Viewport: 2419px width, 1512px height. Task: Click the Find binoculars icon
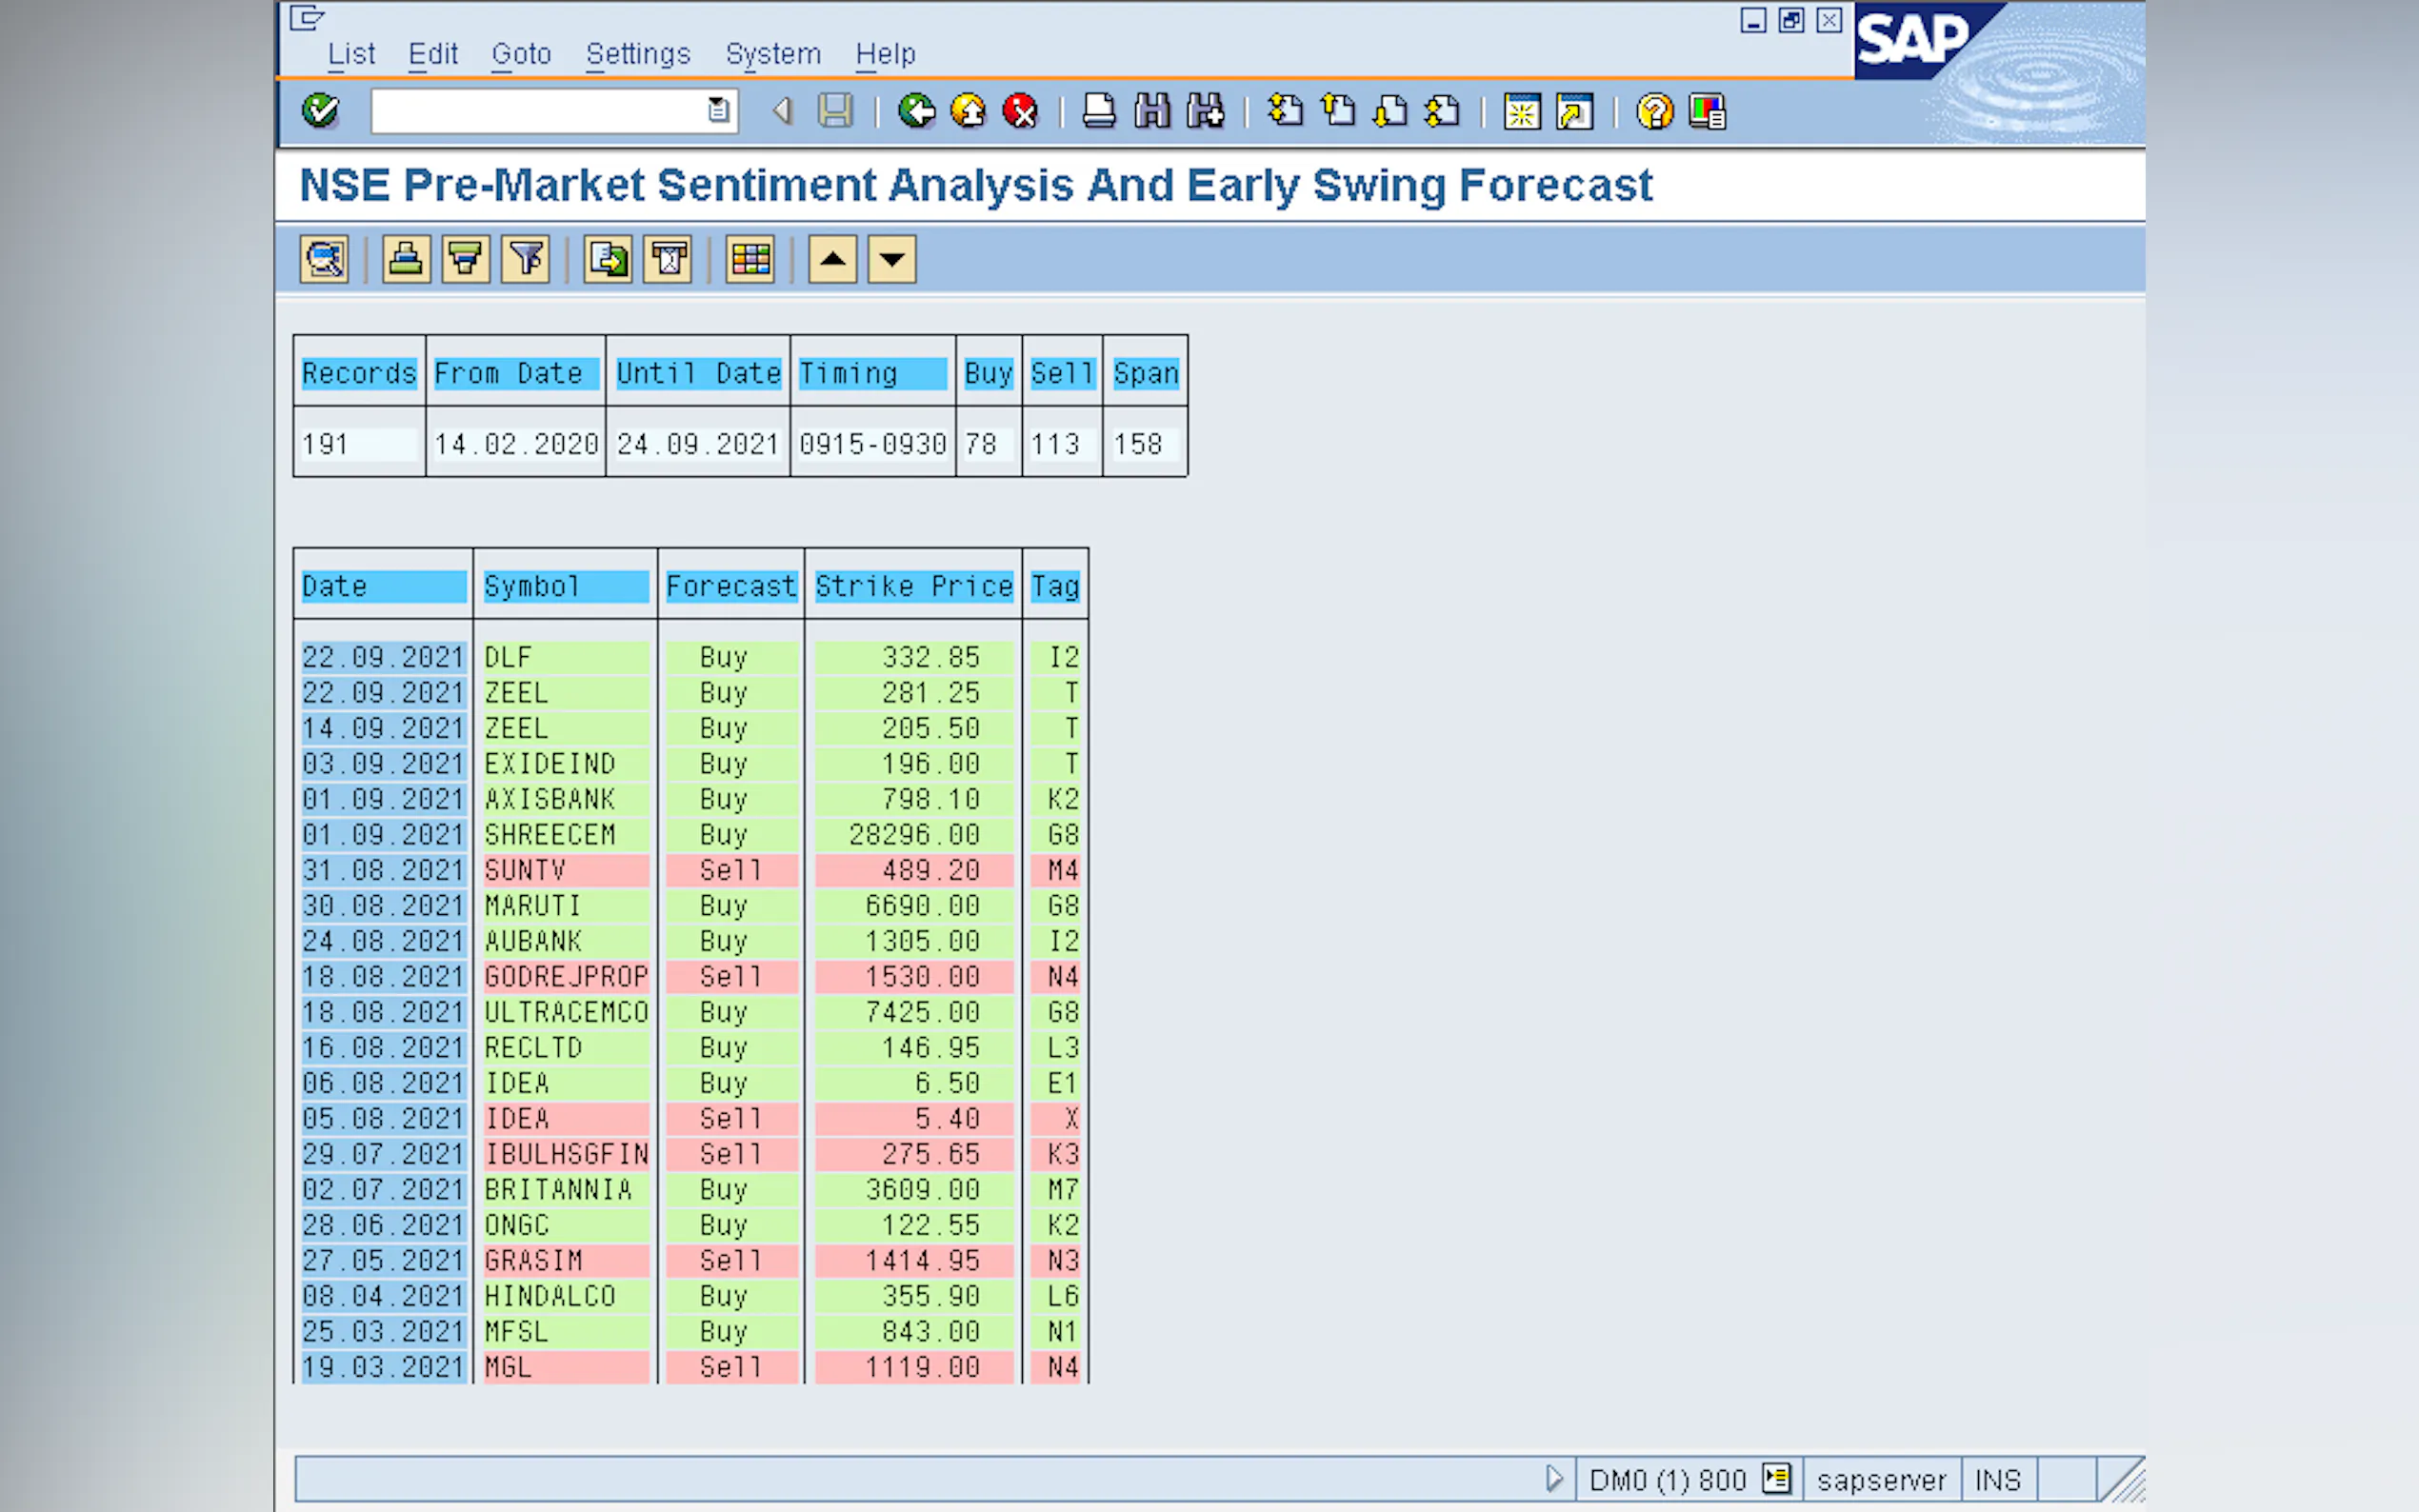(x=1152, y=111)
